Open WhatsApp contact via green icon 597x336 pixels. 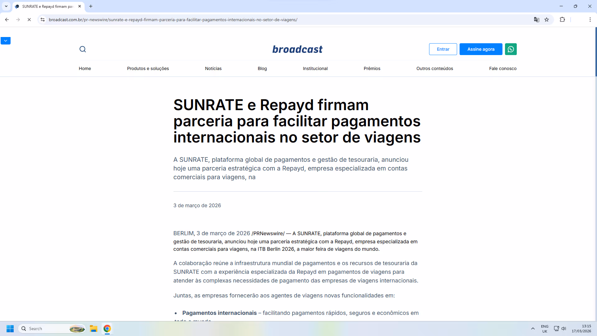pos(511,49)
